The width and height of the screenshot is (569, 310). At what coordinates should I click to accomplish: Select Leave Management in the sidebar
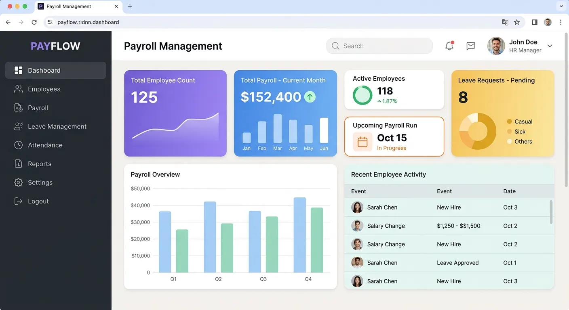(x=56, y=126)
